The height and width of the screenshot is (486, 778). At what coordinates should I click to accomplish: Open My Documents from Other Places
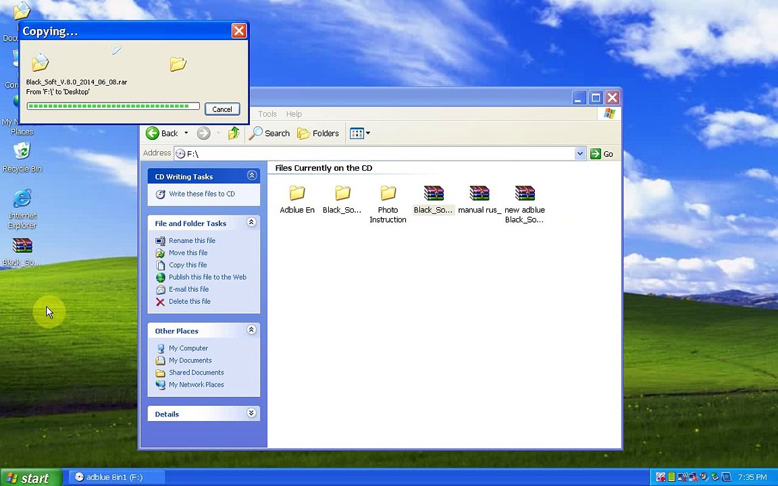pyautogui.click(x=190, y=360)
